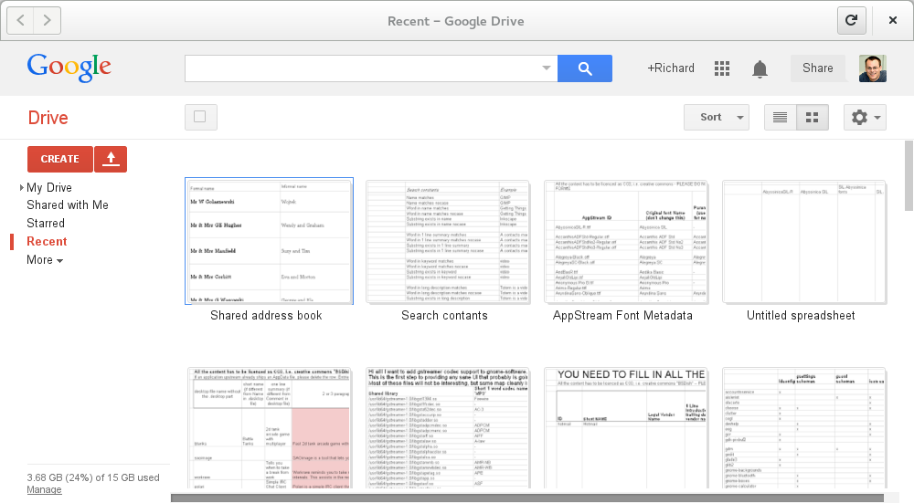Expand the More sidebar menu

(45, 259)
